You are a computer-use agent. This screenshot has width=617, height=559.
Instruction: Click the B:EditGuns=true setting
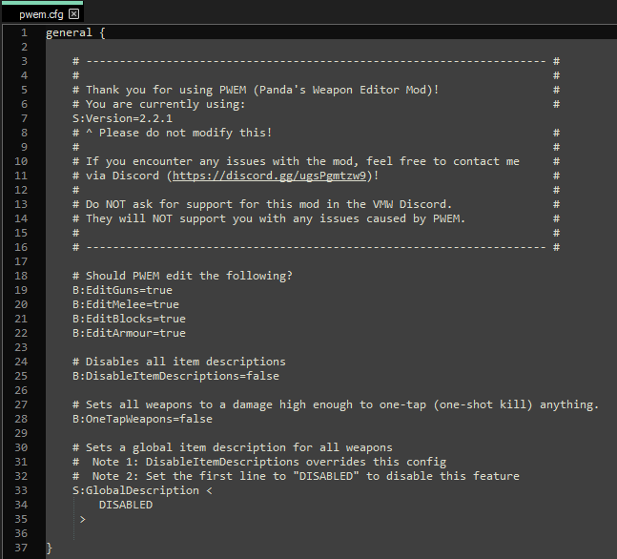click(x=122, y=290)
